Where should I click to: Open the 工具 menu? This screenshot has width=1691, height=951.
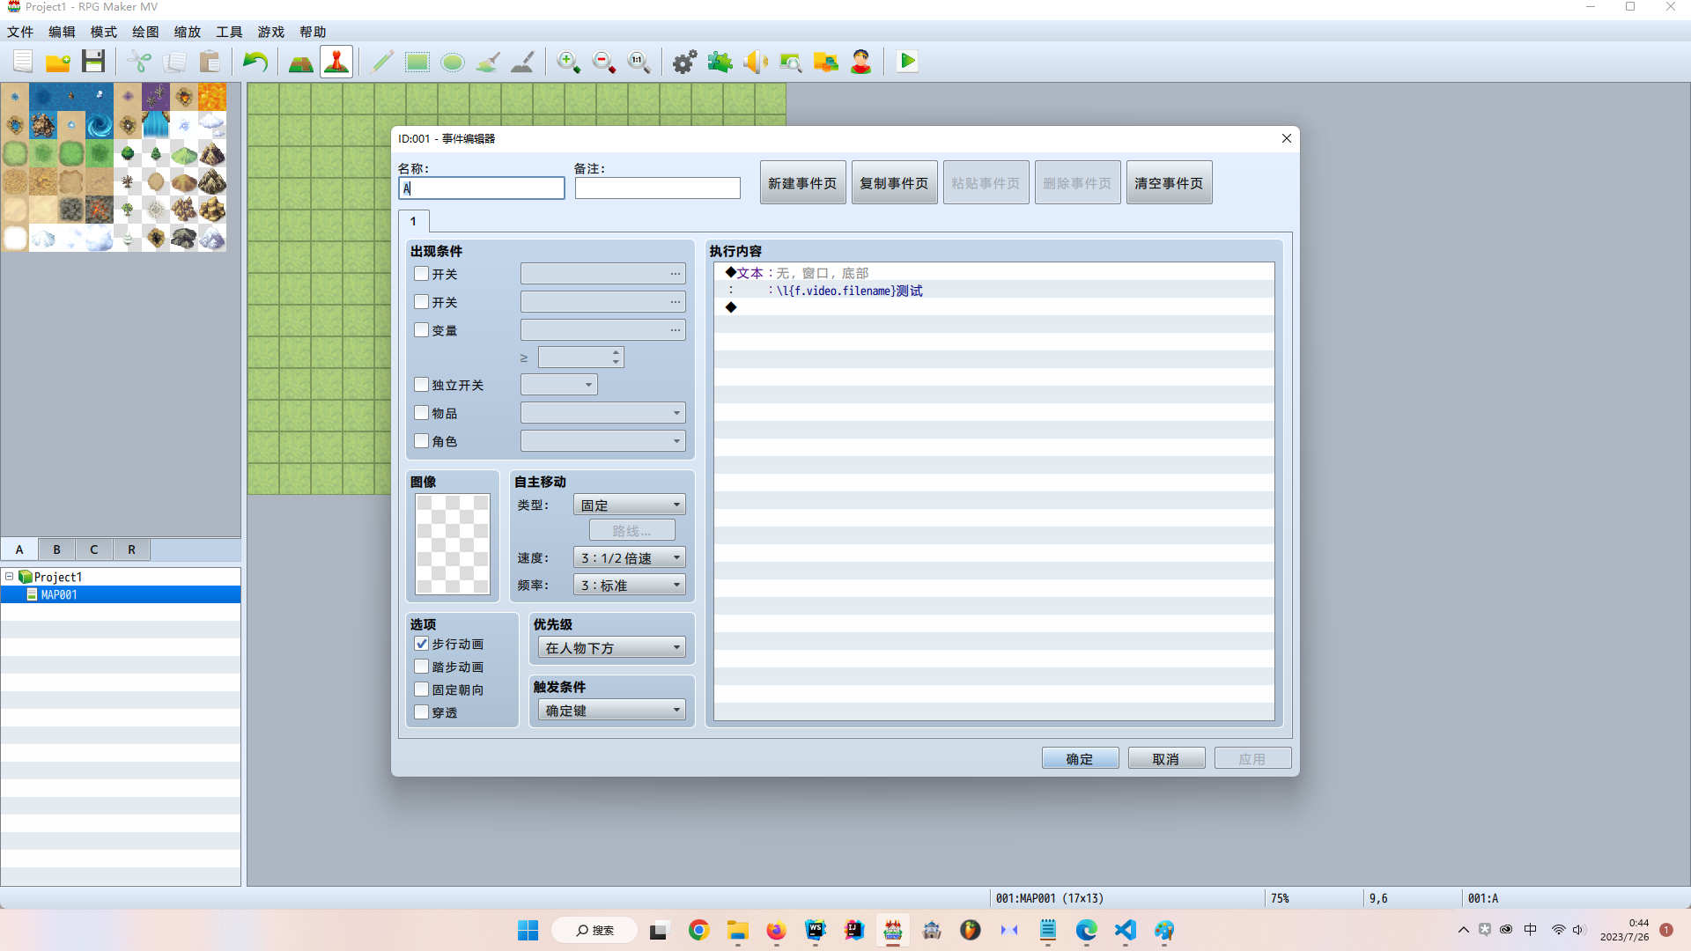point(229,32)
